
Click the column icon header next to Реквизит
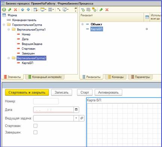pos(147,17)
